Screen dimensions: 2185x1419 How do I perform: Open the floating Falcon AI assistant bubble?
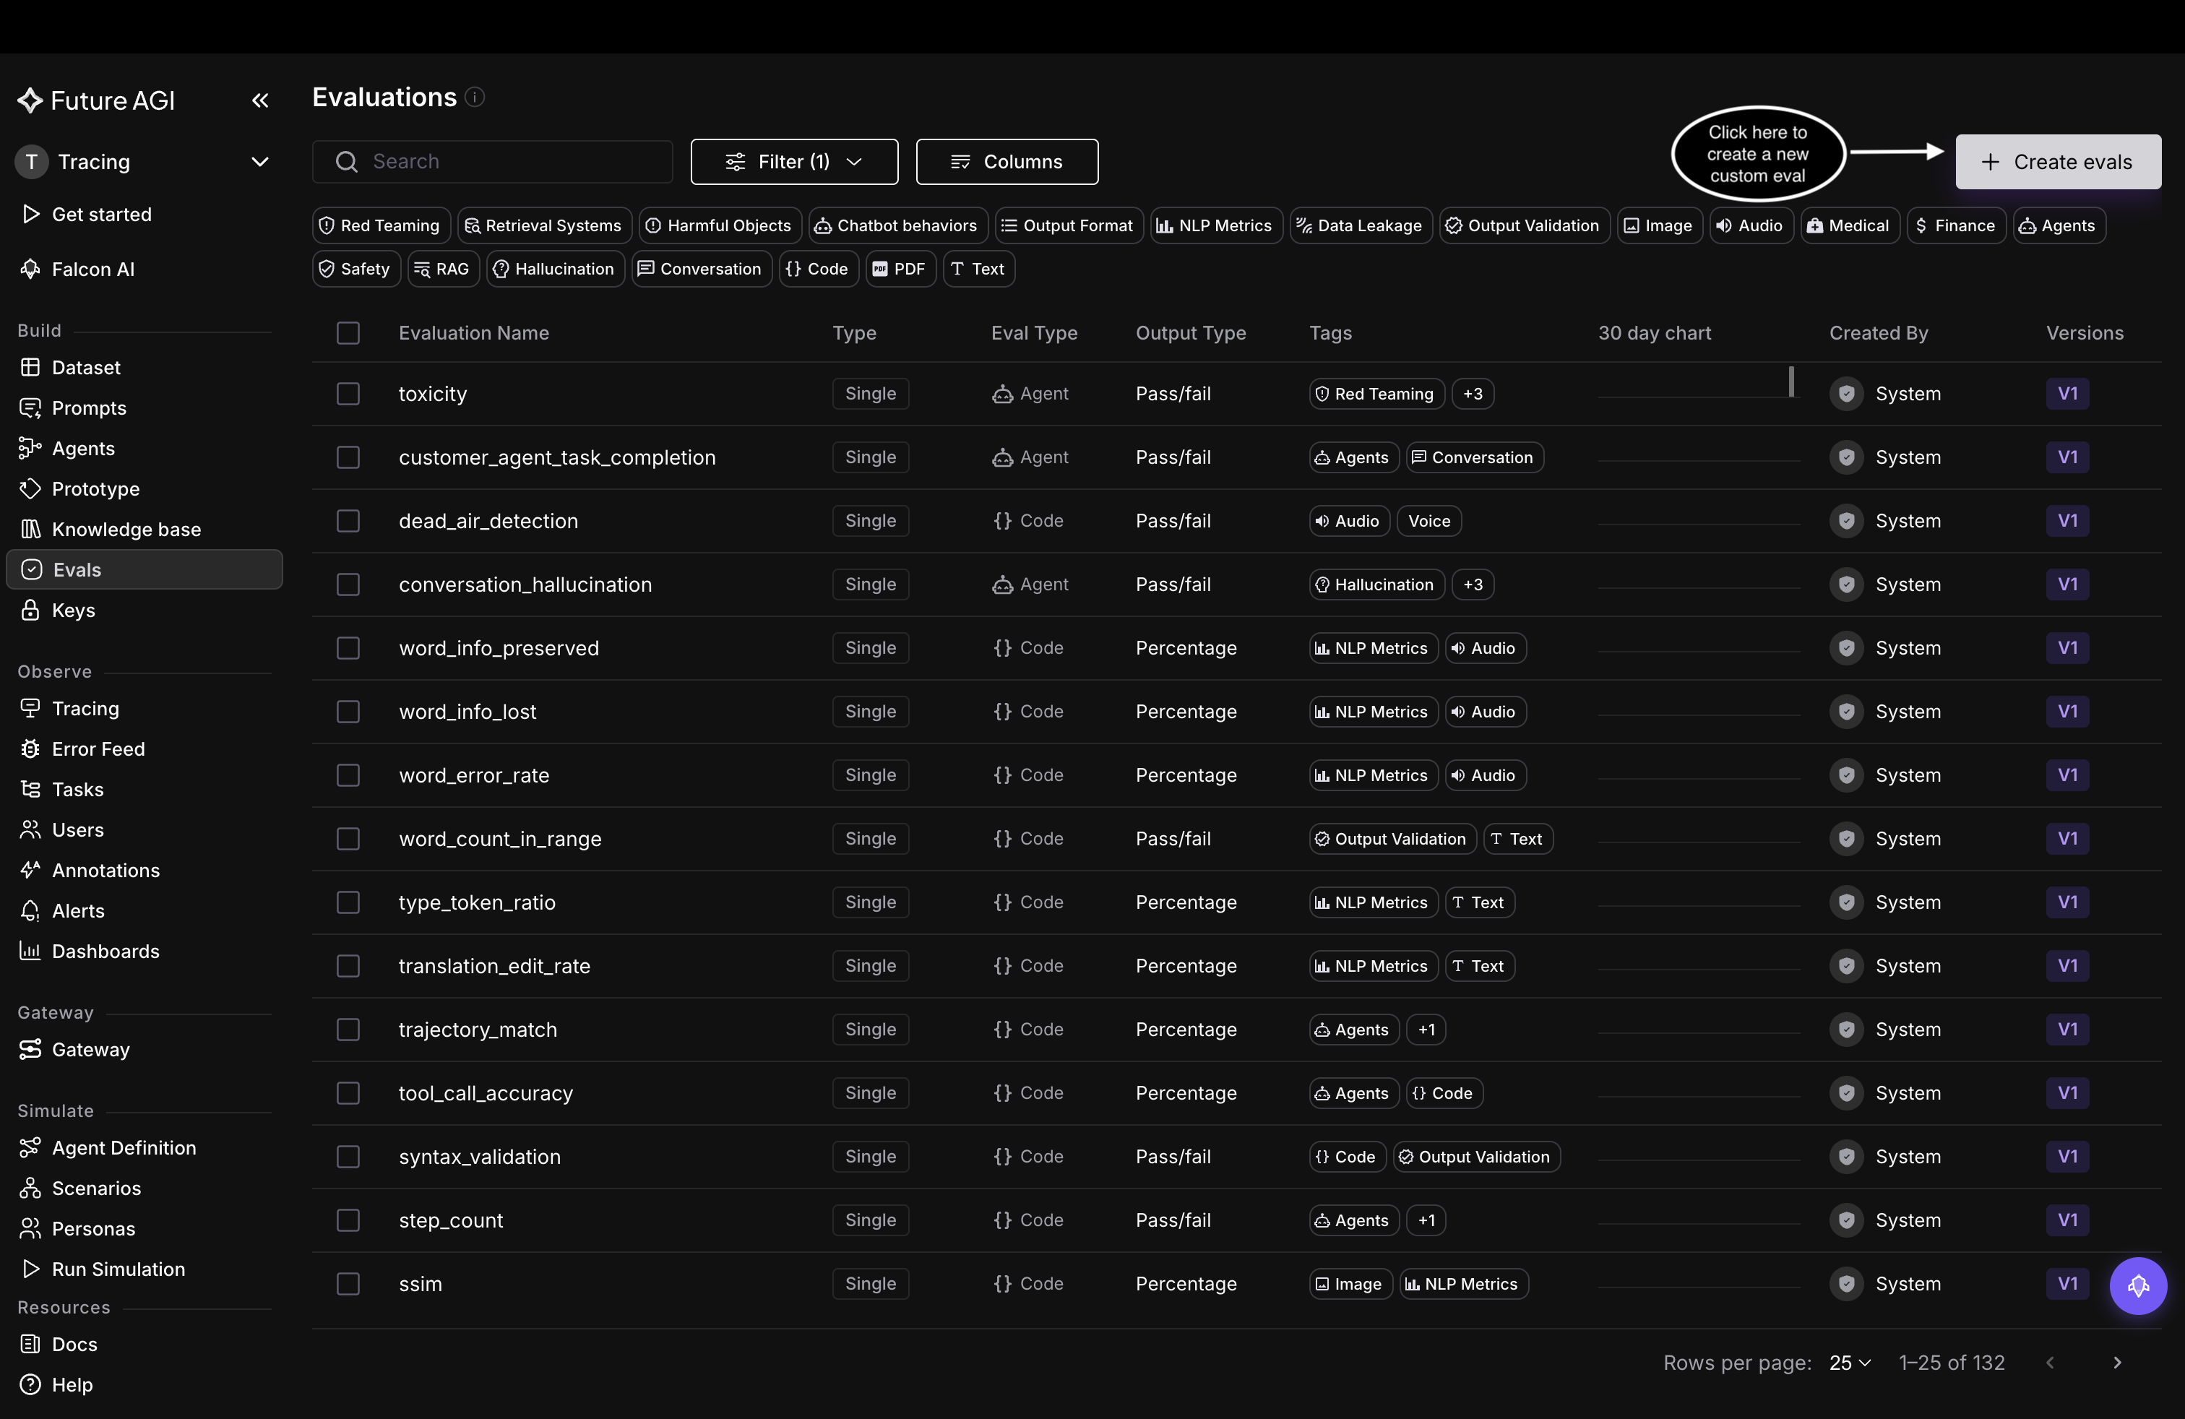point(2138,1285)
